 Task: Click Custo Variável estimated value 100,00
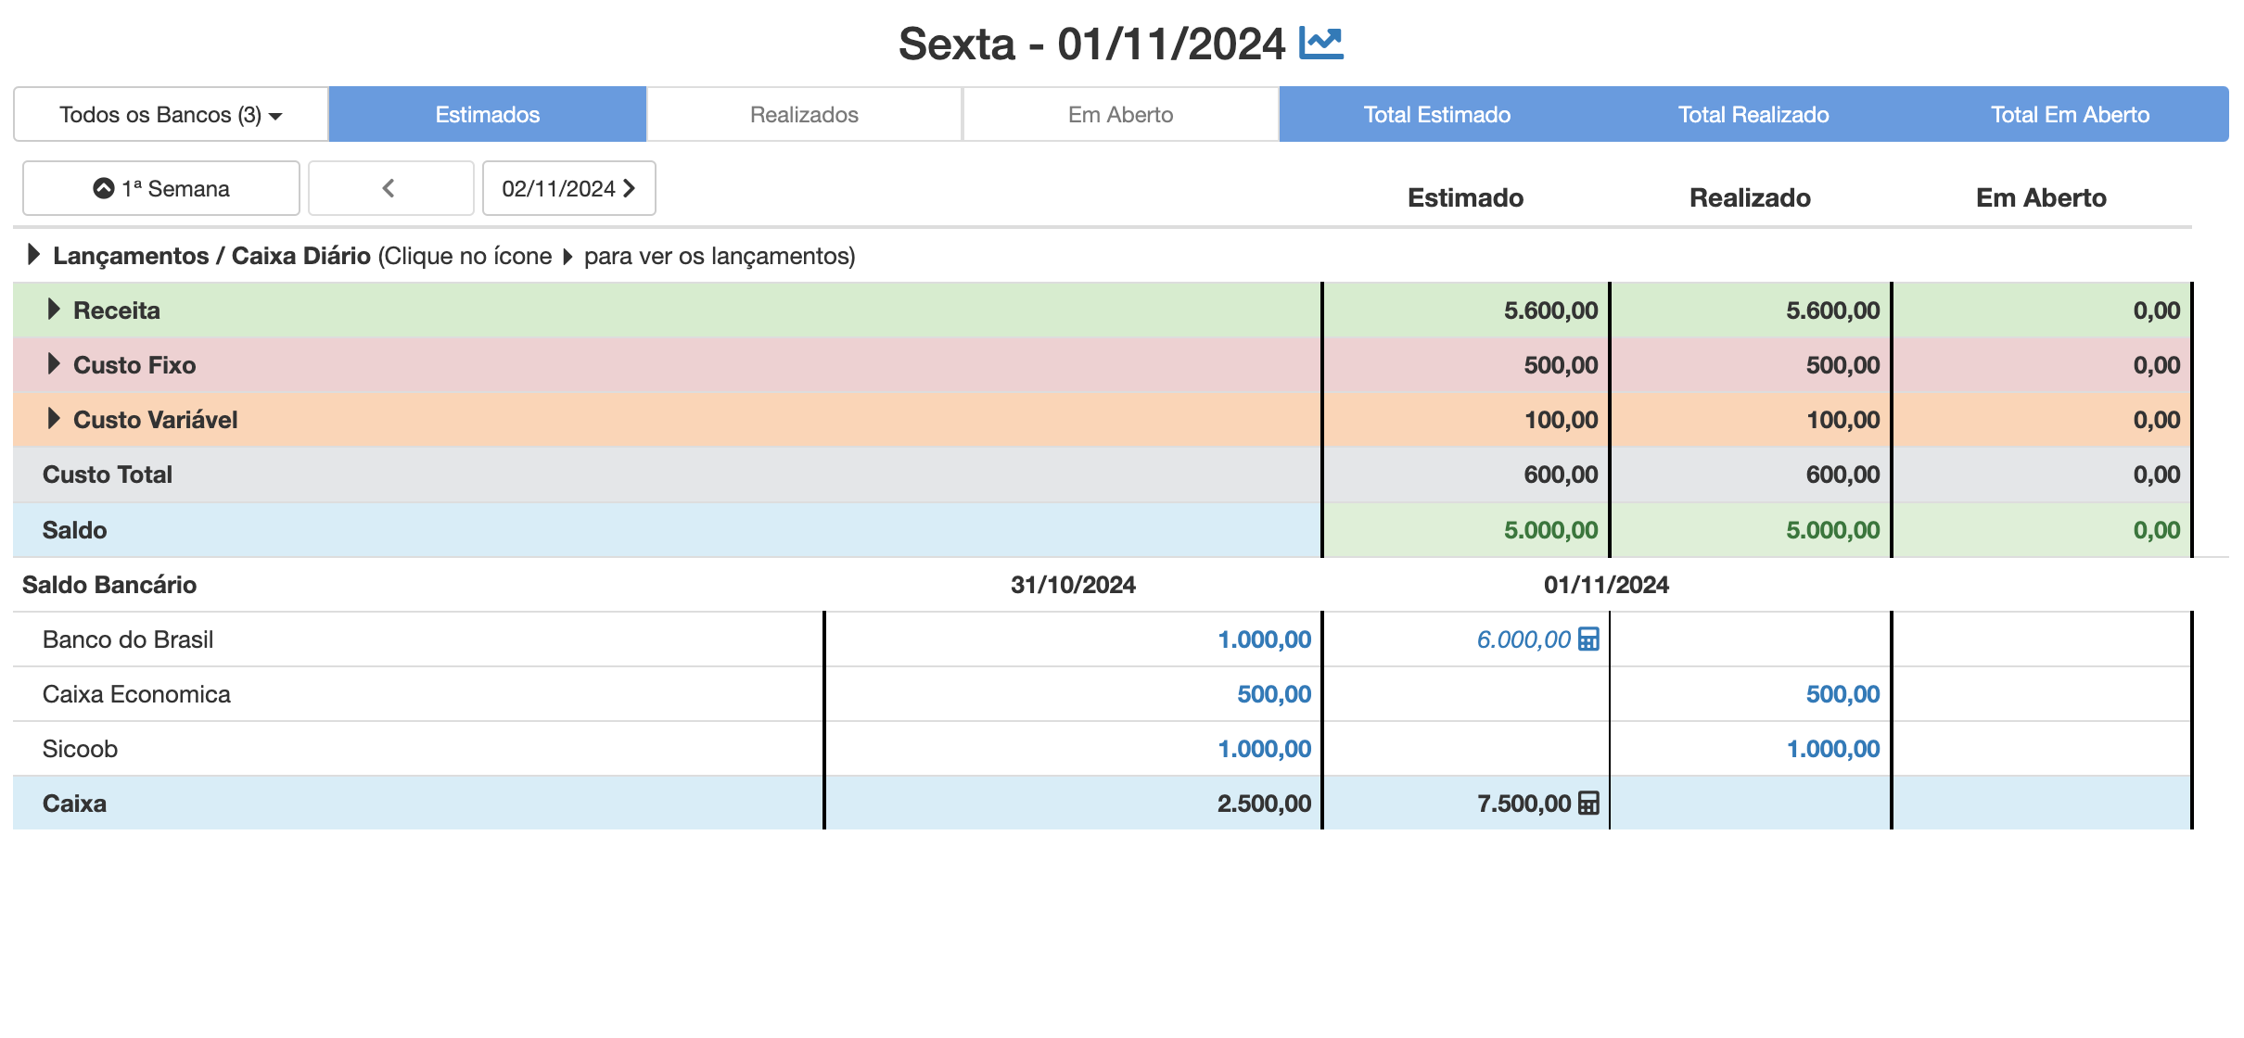pyautogui.click(x=1562, y=420)
